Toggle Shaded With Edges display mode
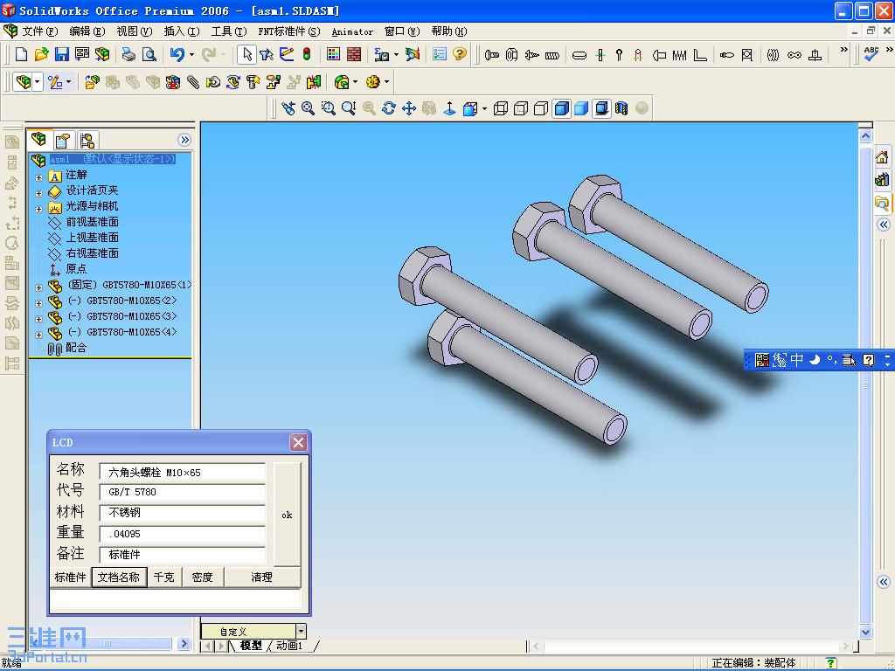This screenshot has height=671, width=895. [562, 107]
